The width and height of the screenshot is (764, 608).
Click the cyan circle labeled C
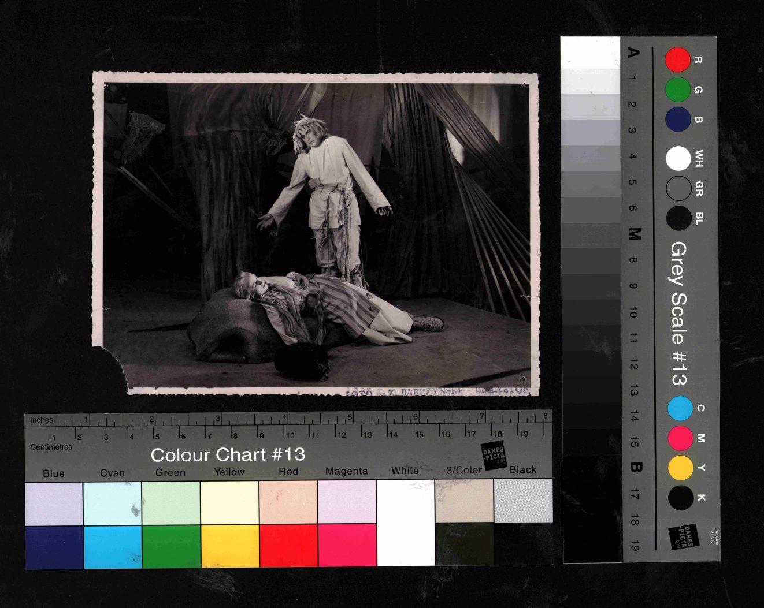pyautogui.click(x=680, y=408)
